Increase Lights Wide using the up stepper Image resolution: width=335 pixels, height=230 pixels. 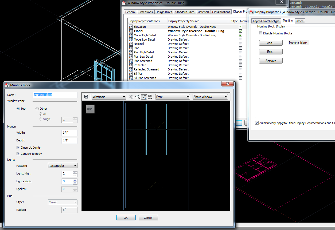[x=75, y=180]
